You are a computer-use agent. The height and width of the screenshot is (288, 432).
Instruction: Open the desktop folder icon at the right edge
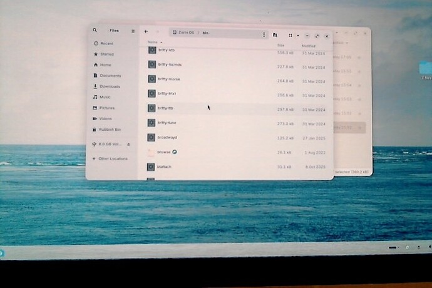[426, 68]
